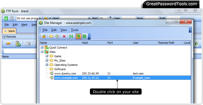The height and width of the screenshot is (105, 203).
Task: Open Edit menu in FTP Rush main window
Action: tap(15, 25)
